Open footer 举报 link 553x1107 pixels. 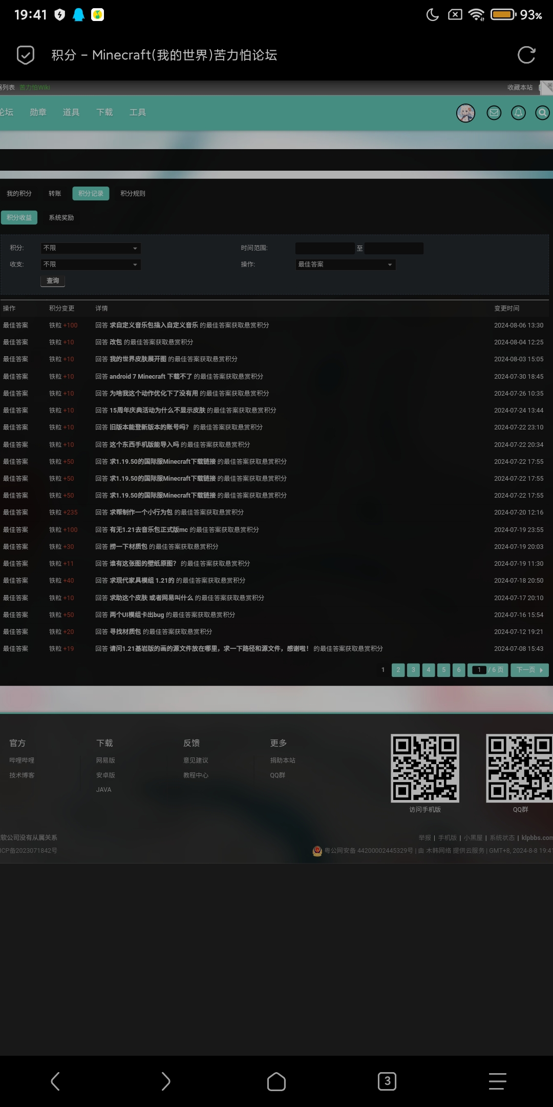425,837
